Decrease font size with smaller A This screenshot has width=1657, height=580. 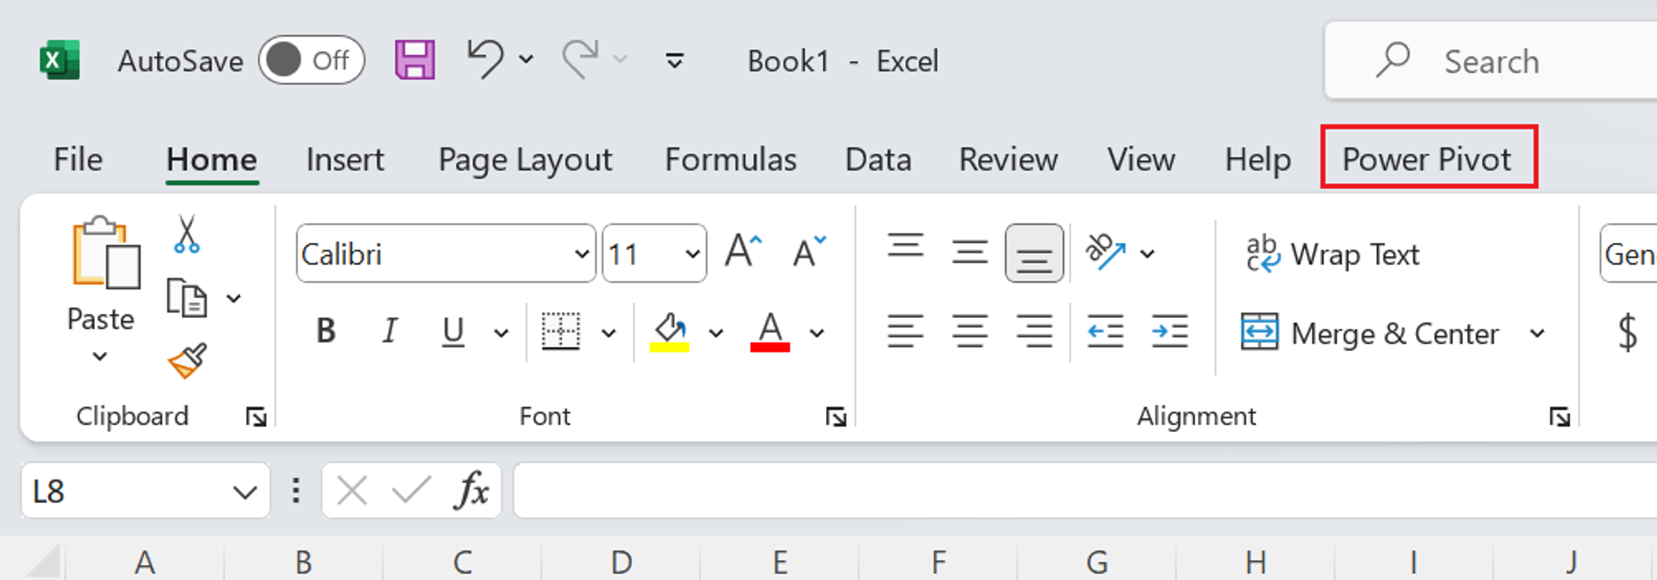coord(809,252)
